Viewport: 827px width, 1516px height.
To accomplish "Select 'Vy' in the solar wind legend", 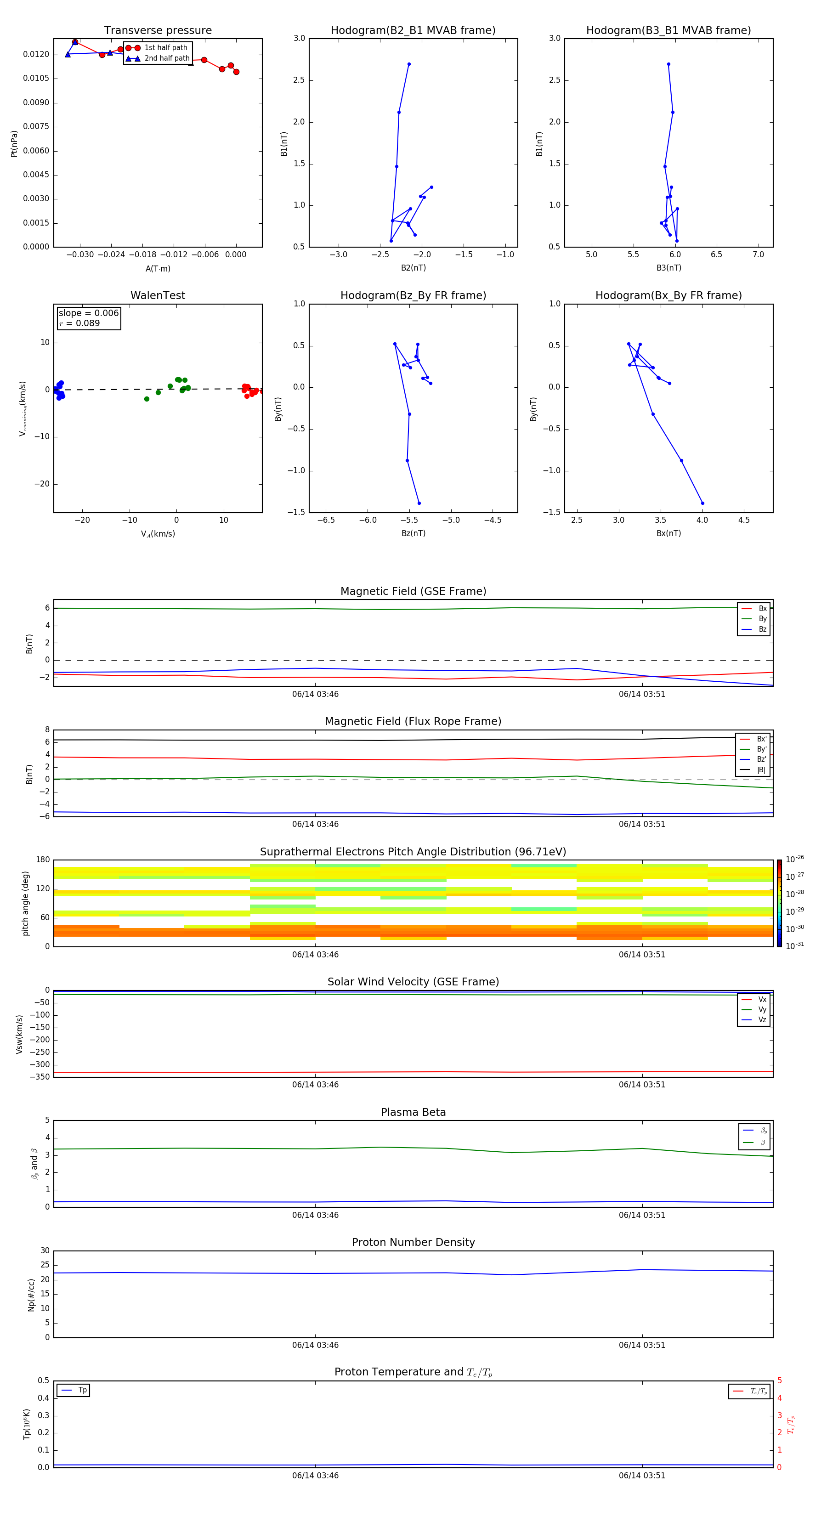I will (x=754, y=1009).
